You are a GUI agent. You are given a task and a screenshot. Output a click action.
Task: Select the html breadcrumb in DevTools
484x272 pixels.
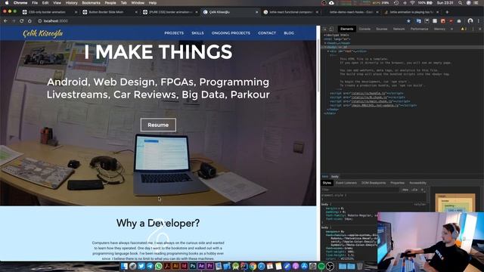tap(325, 176)
